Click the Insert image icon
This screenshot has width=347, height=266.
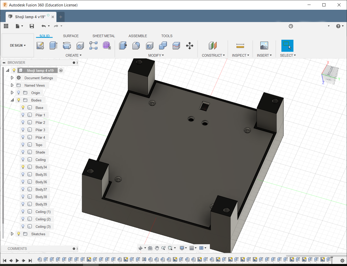pyautogui.click(x=264, y=46)
